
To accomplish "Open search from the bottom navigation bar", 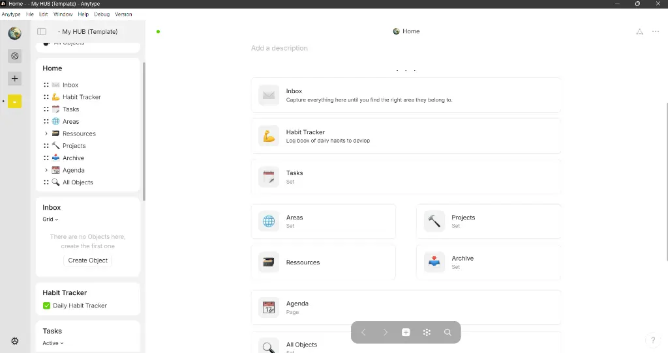I will point(448,332).
